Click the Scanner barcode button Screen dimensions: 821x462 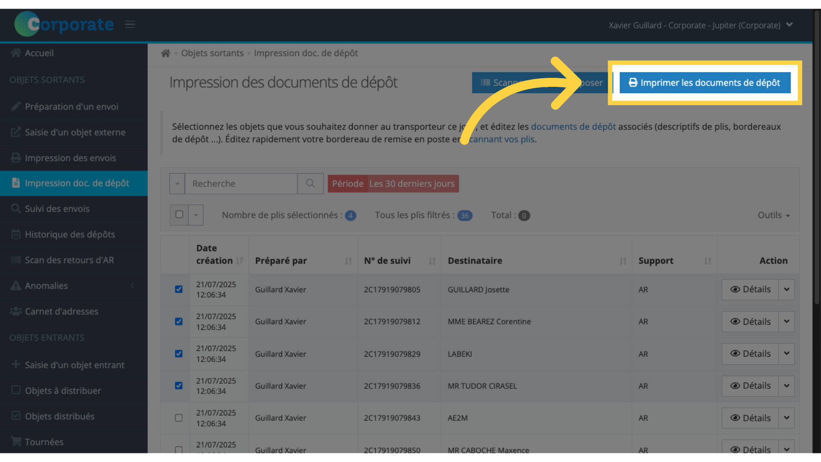(542, 83)
